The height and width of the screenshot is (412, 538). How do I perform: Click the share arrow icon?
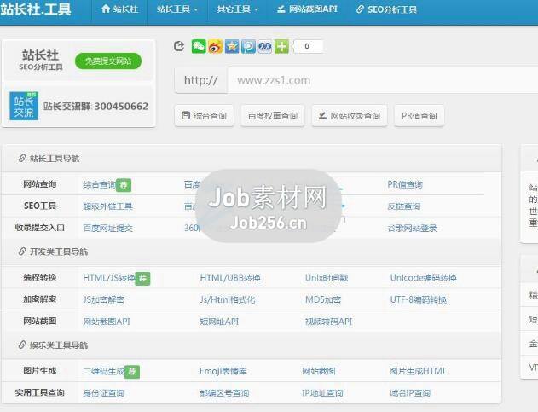tap(179, 46)
